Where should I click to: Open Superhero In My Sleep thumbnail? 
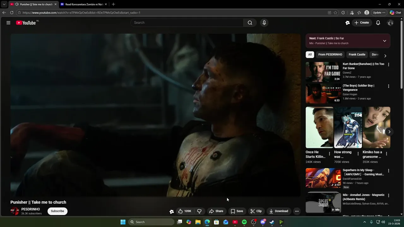pos(323,178)
